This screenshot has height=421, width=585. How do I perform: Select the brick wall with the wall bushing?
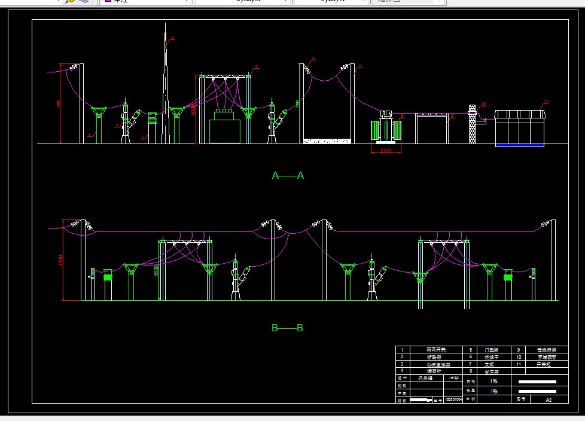coord(472,124)
